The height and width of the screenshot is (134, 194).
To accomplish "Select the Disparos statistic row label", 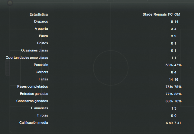I will pyautogui.click(x=41, y=22).
